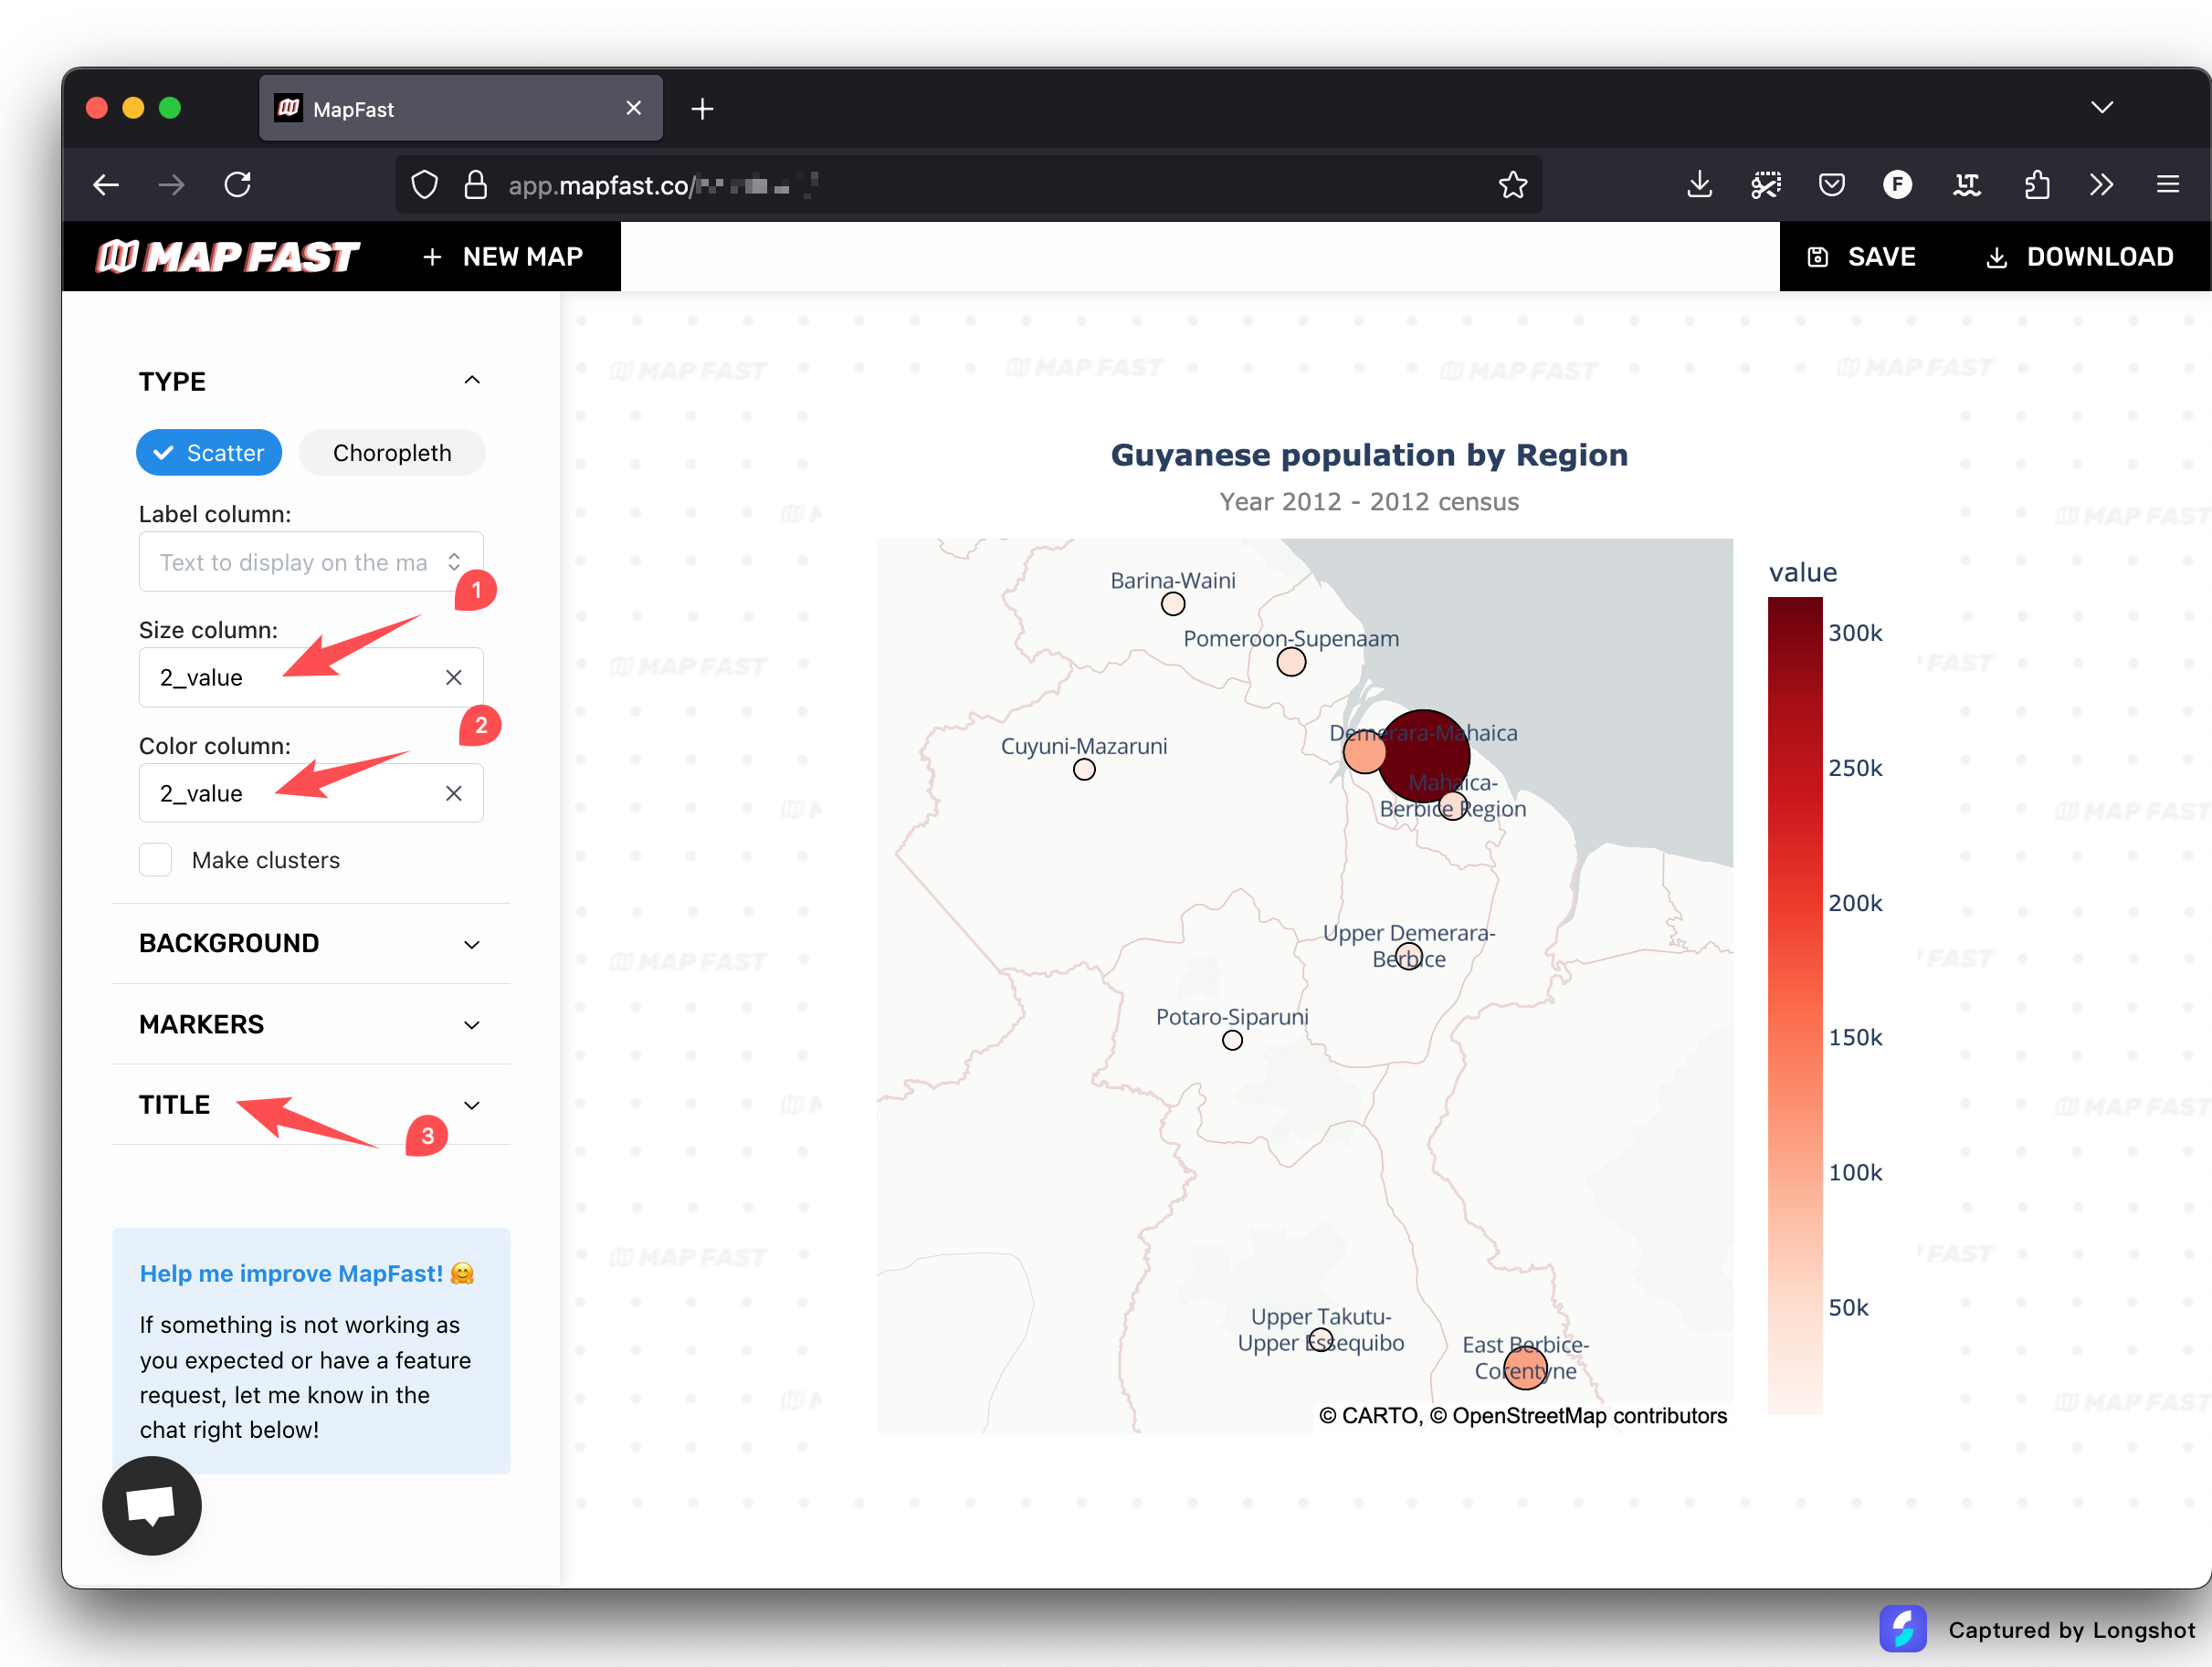2212x1667 pixels.
Task: Go back with the browser back arrow
Action: (x=106, y=185)
